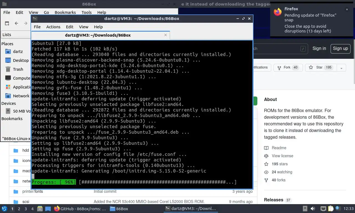
Task: Click the slash key hint in GitHub search
Action: 303,49
